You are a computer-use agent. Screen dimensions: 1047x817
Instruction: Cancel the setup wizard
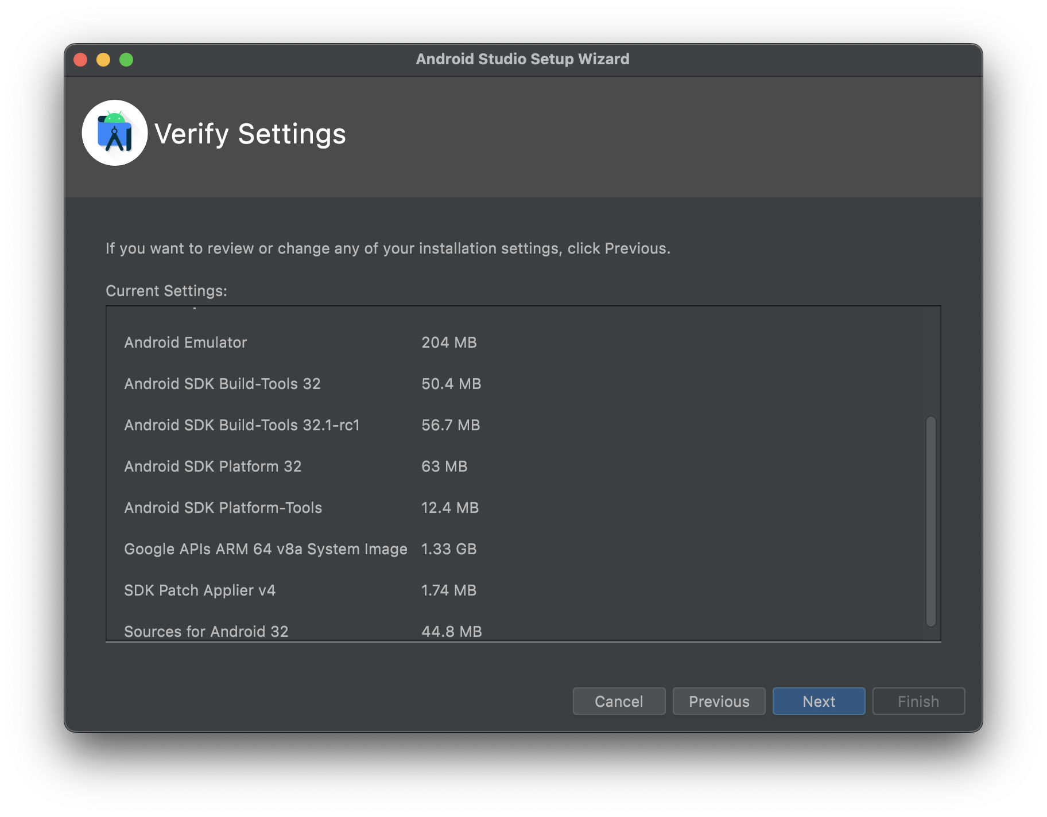[619, 701]
